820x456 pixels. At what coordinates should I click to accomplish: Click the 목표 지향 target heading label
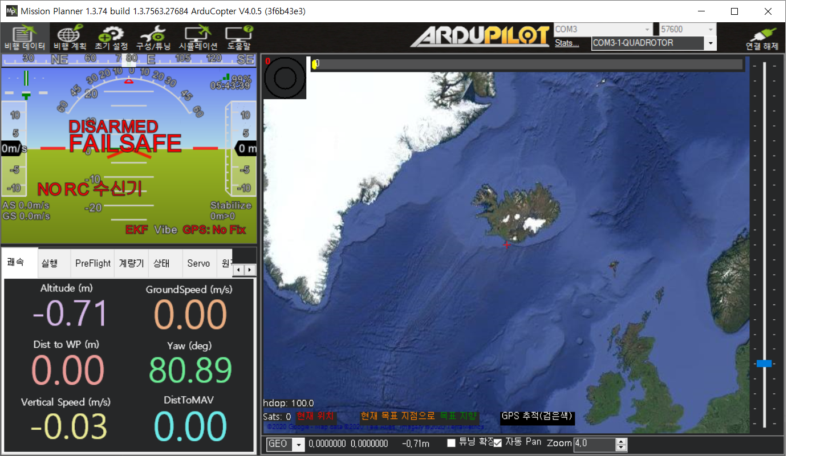[458, 417]
